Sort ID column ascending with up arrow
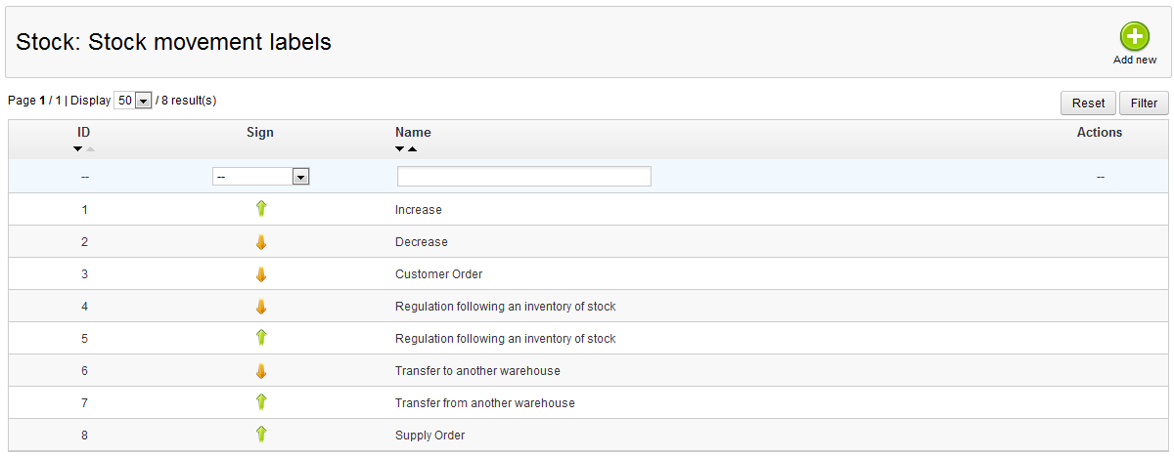 point(91,149)
